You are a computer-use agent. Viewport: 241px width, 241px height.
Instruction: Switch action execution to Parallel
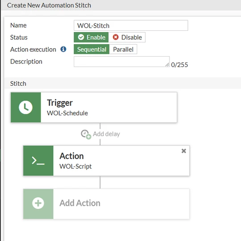[123, 49]
